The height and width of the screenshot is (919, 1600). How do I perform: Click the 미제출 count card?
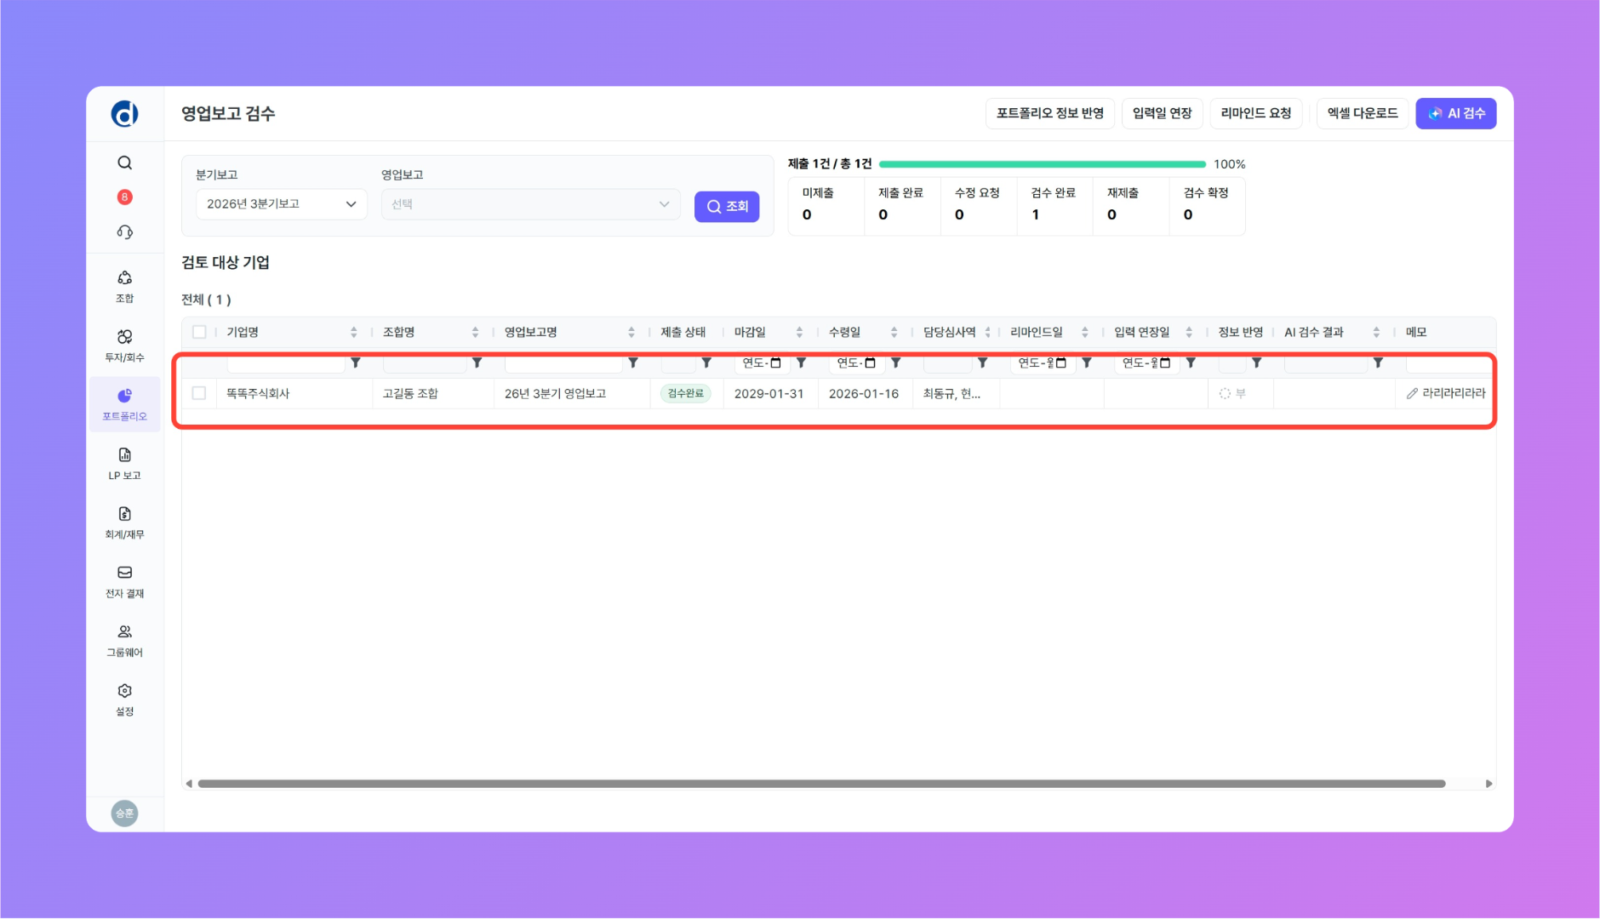pos(826,205)
